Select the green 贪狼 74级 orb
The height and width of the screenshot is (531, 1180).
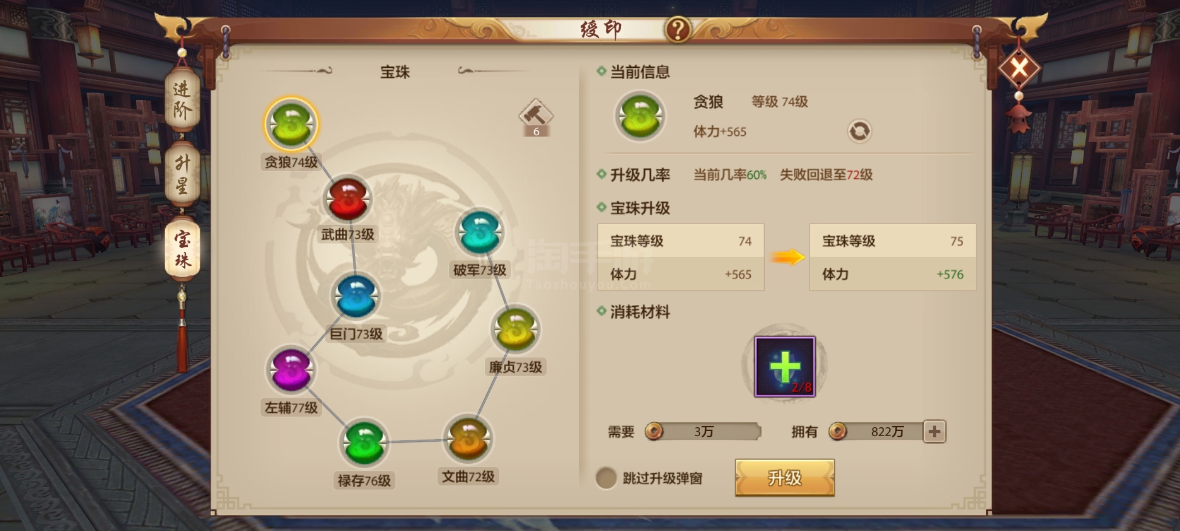(x=291, y=124)
